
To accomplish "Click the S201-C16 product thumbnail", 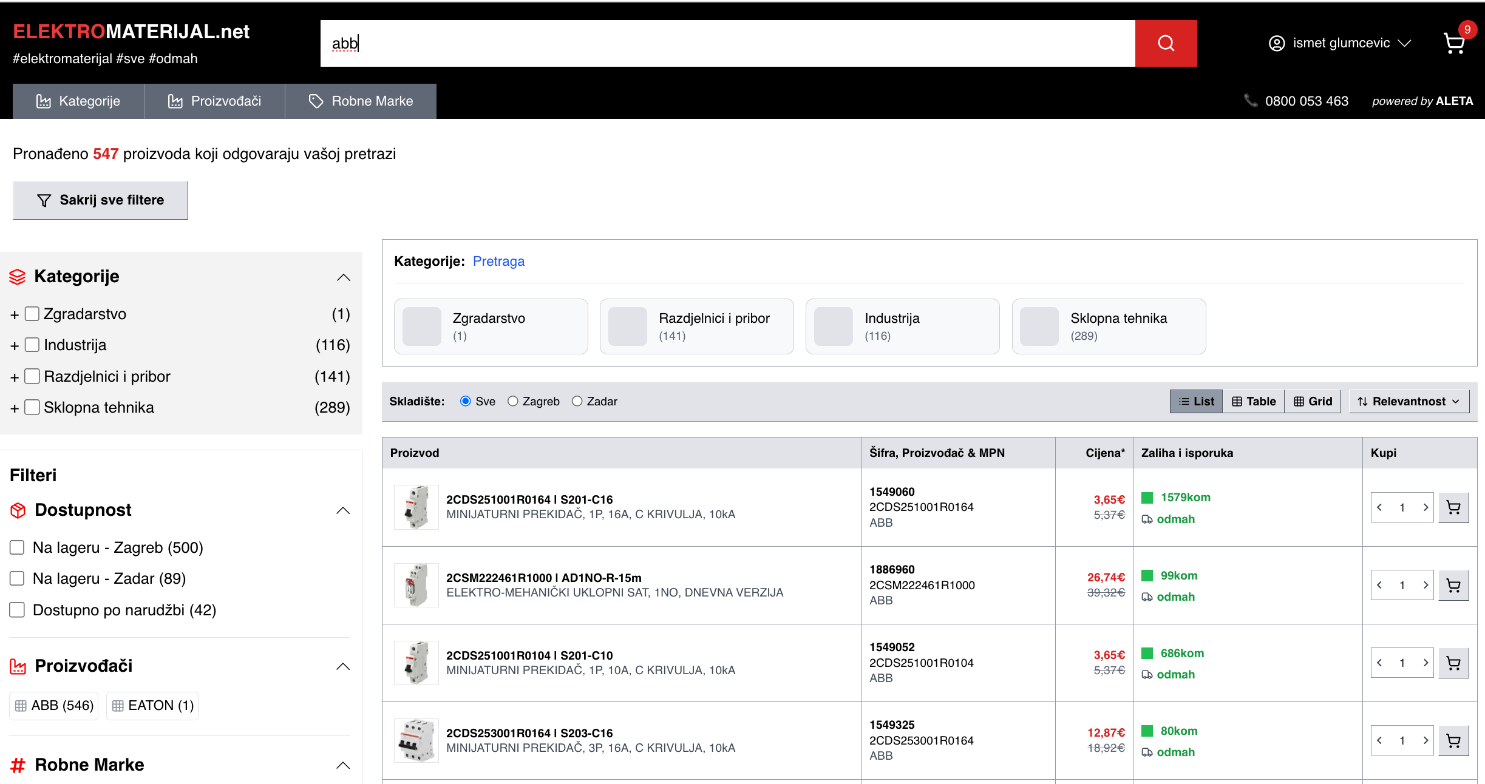I will coord(416,507).
